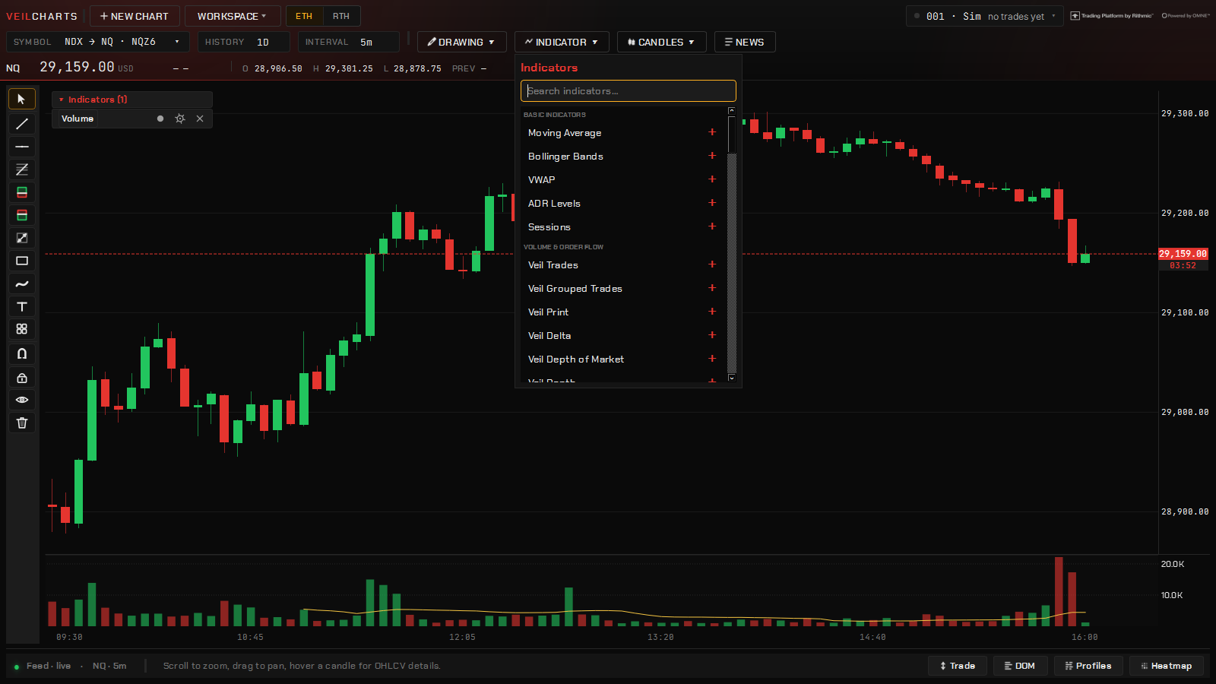
Task: Select the cursor pointer tool
Action: tap(22, 100)
